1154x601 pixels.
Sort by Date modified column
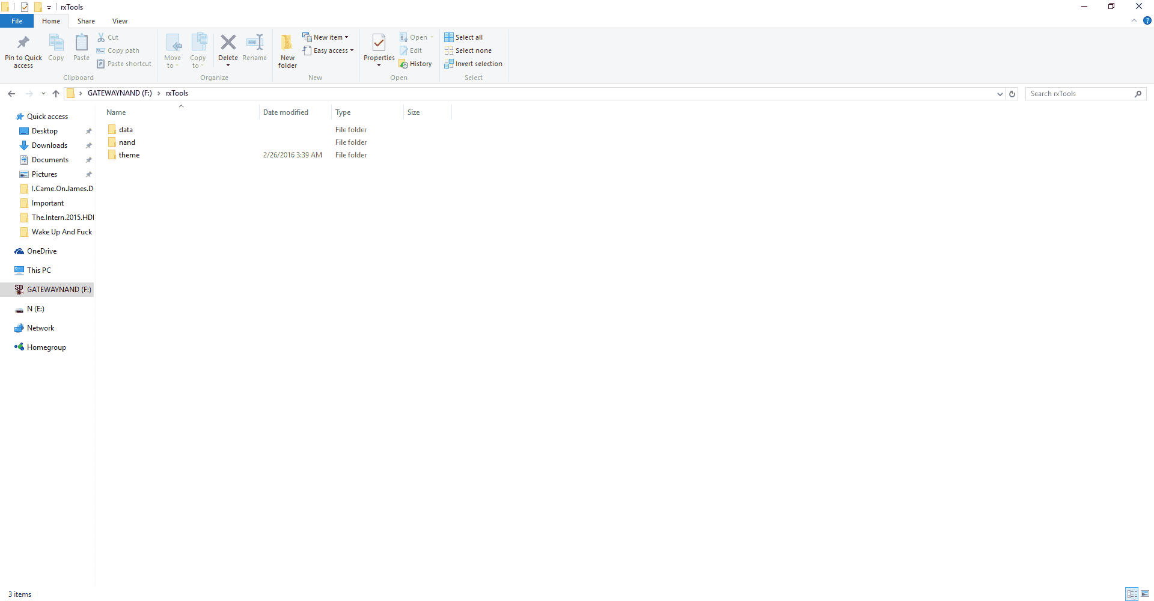295,112
